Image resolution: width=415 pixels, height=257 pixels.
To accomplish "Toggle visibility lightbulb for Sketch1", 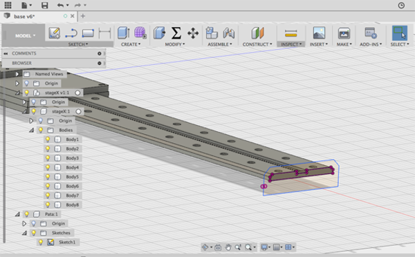I will (41, 242).
